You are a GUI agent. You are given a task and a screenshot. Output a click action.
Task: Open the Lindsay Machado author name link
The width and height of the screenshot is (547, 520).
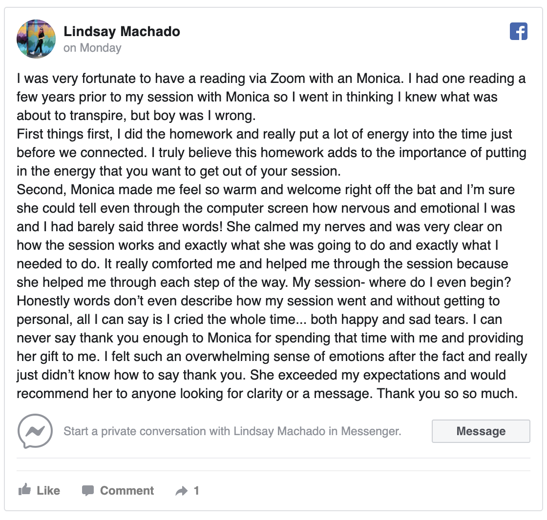(122, 32)
